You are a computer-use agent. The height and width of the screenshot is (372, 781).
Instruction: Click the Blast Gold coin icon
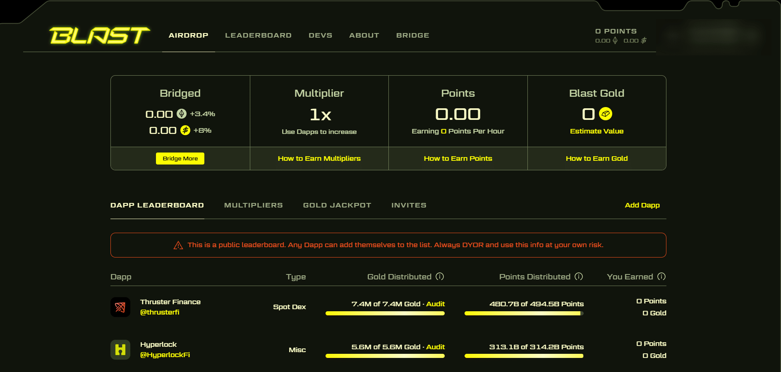606,114
